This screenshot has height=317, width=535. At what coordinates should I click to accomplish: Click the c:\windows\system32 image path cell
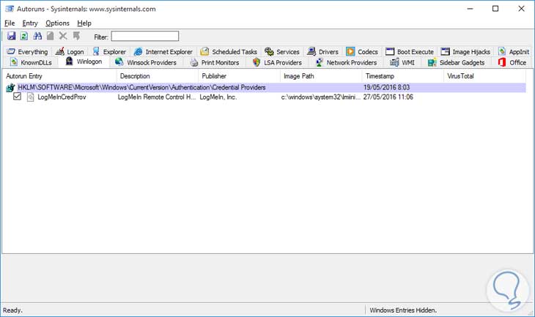[320, 97]
